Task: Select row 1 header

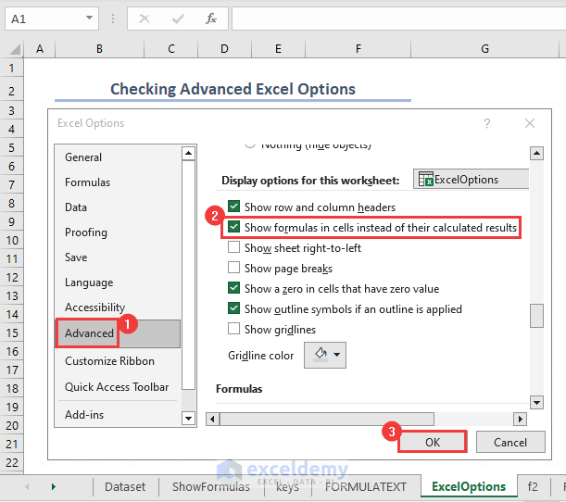Action: (11, 68)
